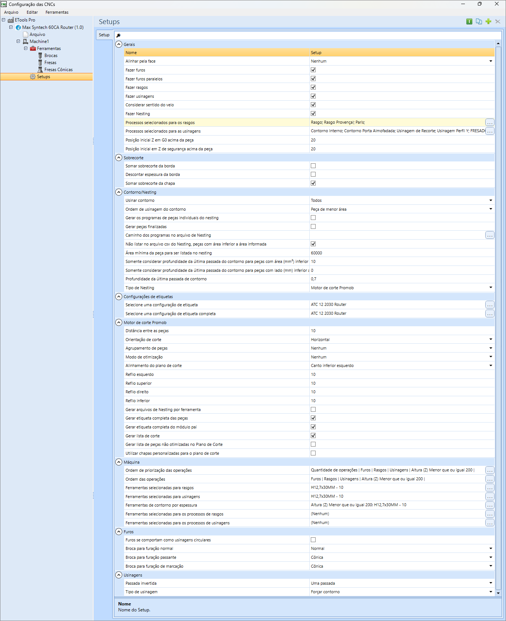506x621 pixels.
Task: Click the green rename setup icon
Action: point(469,21)
